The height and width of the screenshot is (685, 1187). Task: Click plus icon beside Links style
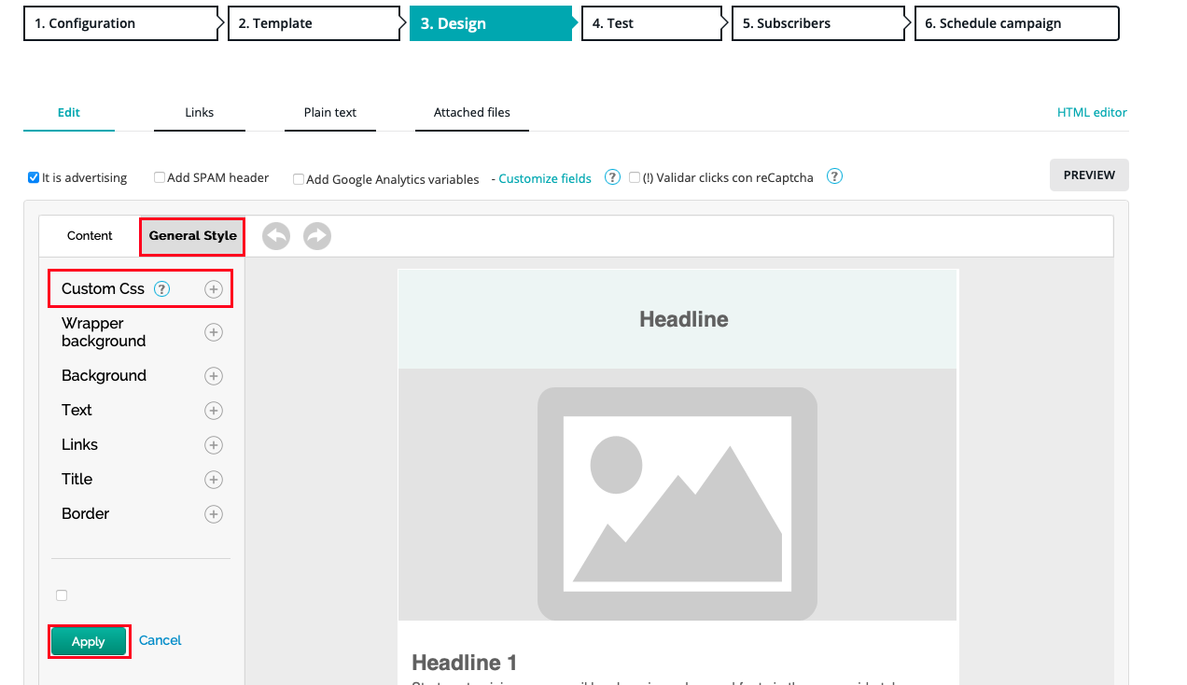click(x=214, y=445)
